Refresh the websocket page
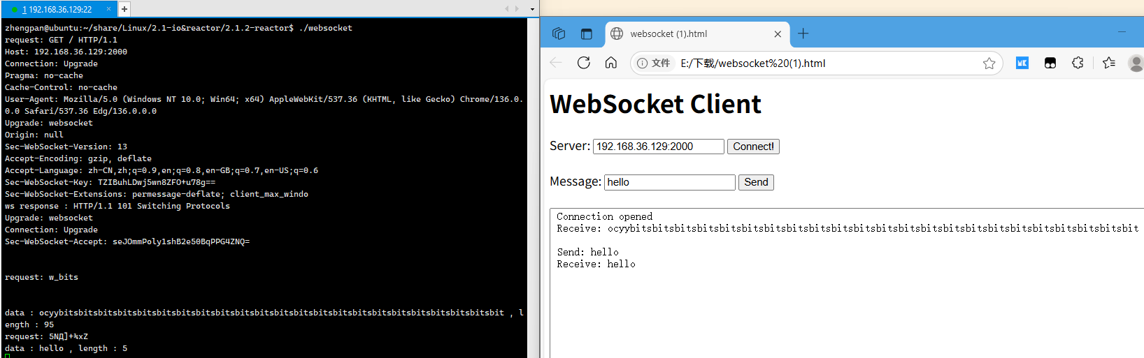This screenshot has width=1144, height=358. [x=584, y=63]
